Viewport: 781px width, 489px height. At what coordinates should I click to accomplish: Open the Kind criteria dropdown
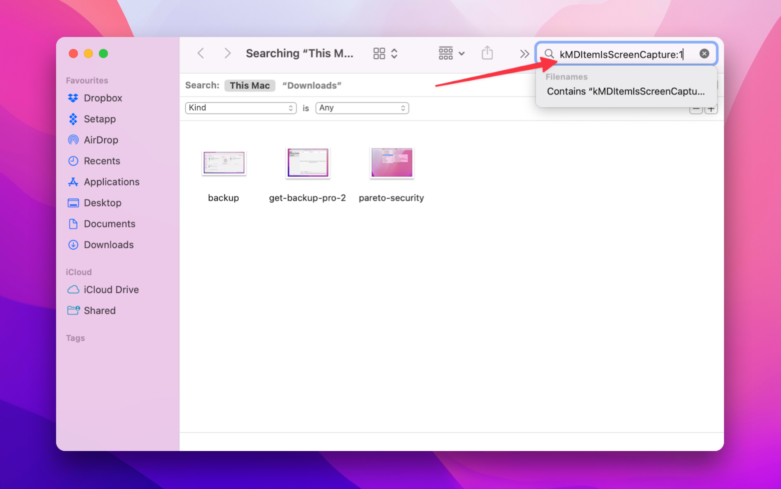240,107
